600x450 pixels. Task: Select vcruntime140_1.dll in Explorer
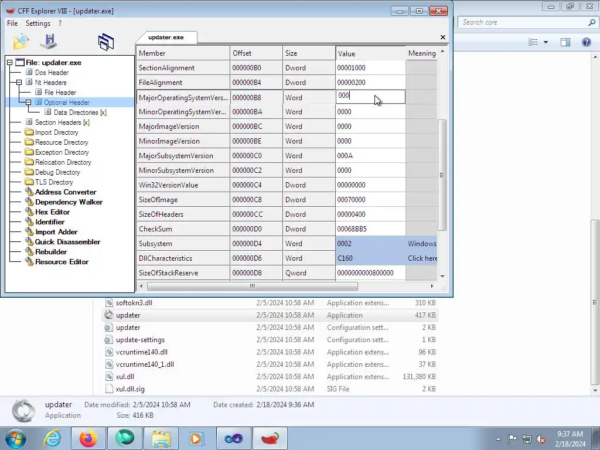tap(145, 364)
